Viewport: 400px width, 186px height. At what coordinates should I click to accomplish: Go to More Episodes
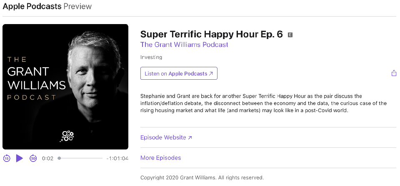161,158
